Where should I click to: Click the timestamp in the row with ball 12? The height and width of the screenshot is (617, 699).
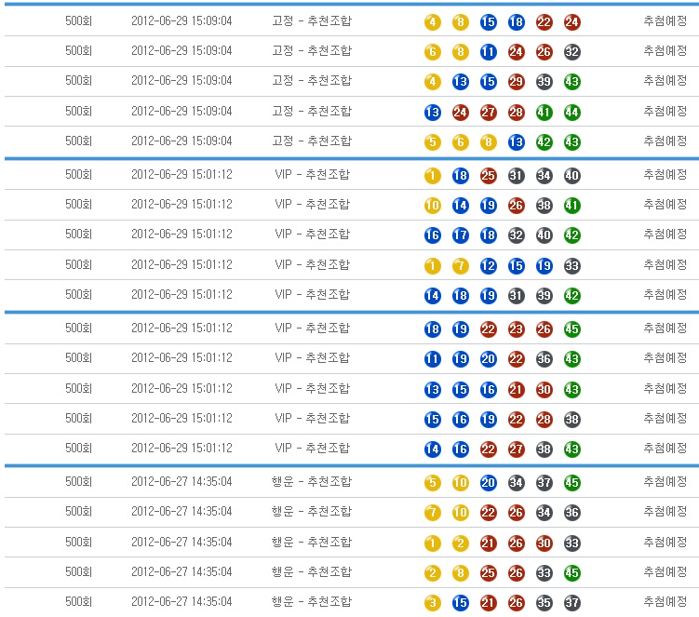[x=181, y=265]
